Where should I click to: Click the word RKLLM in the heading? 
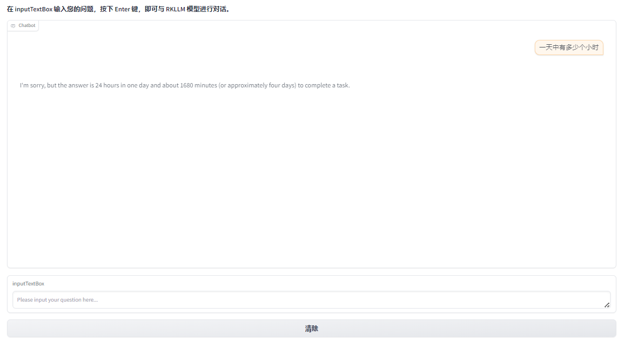pos(176,9)
